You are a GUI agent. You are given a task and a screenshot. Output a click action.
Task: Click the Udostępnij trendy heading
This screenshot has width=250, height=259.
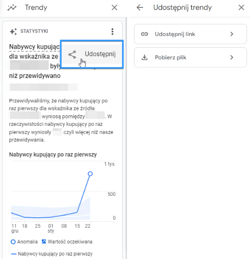[182, 7]
